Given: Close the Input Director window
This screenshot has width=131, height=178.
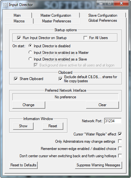Looking at the screenshot, I should pos(121,3).
